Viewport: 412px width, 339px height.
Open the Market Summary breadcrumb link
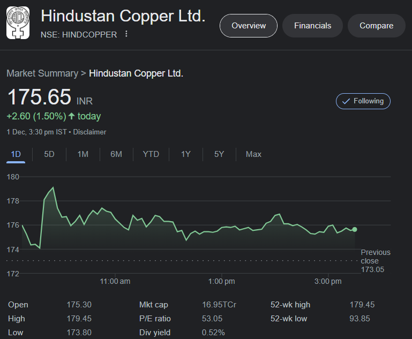tap(42, 73)
